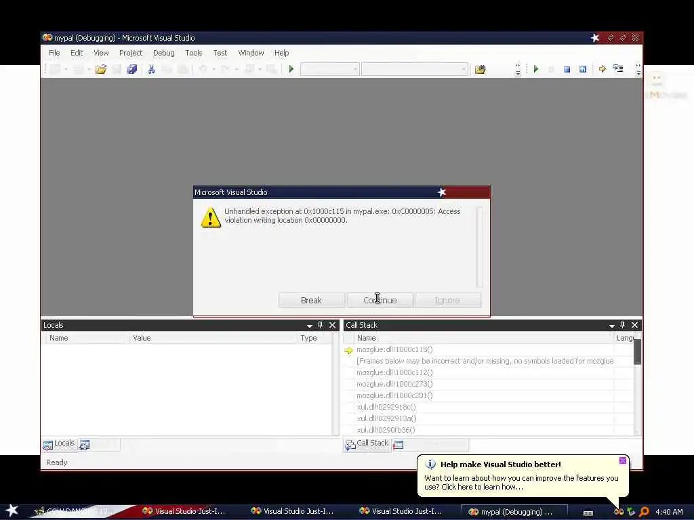Open the Locals panel window position dropdown
This screenshot has height=520, width=694.
point(309,326)
